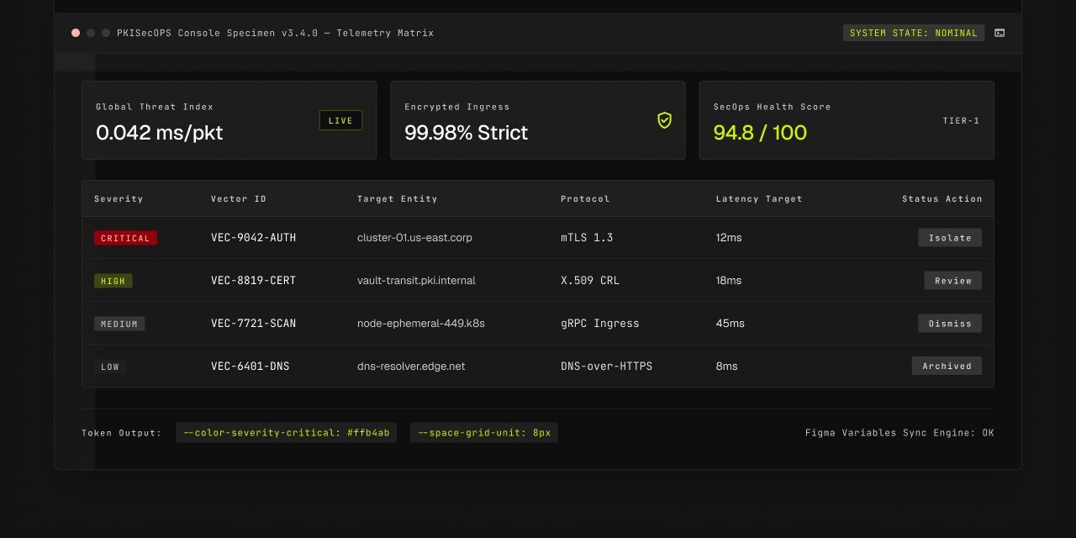The width and height of the screenshot is (1076, 538).
Task: Select the VEC-6401-DNS vector ID
Action: click(250, 366)
